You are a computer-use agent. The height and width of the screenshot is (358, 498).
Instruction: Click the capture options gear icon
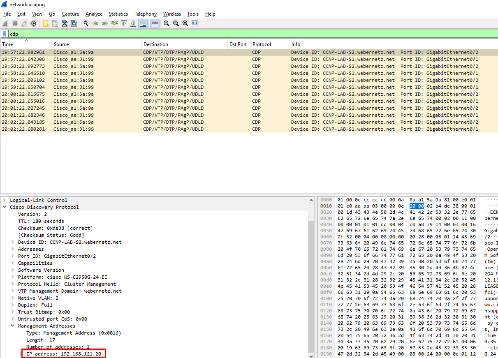34,23
